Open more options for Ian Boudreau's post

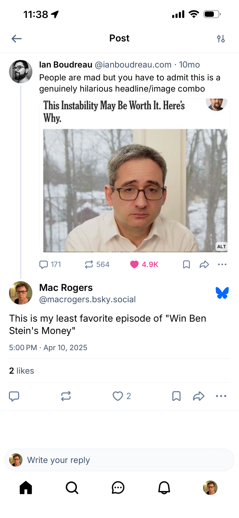(x=222, y=264)
